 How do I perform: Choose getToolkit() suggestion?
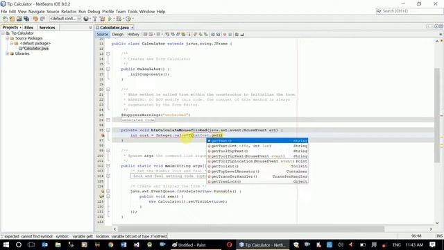(x=257, y=167)
